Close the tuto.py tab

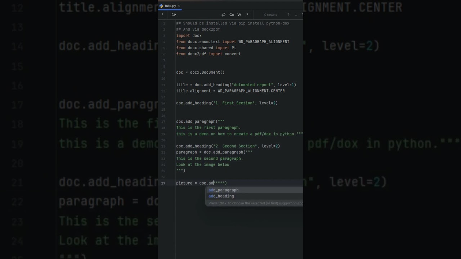coord(179,6)
